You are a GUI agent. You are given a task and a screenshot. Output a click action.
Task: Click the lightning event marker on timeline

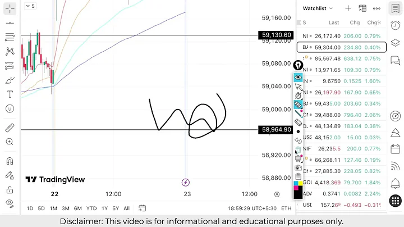coord(186,183)
